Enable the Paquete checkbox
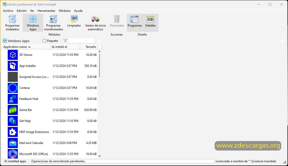The image size is (288, 166). (44, 41)
